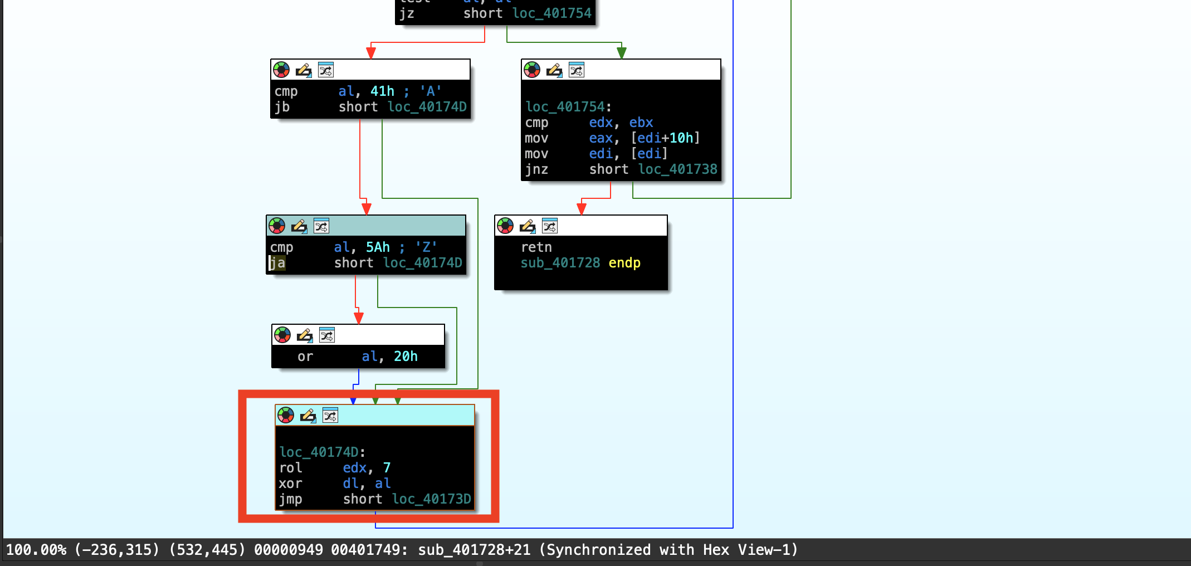Image resolution: width=1191 pixels, height=566 pixels.
Task: Click 'sub_401728+21' in the status bar
Action: pos(475,550)
